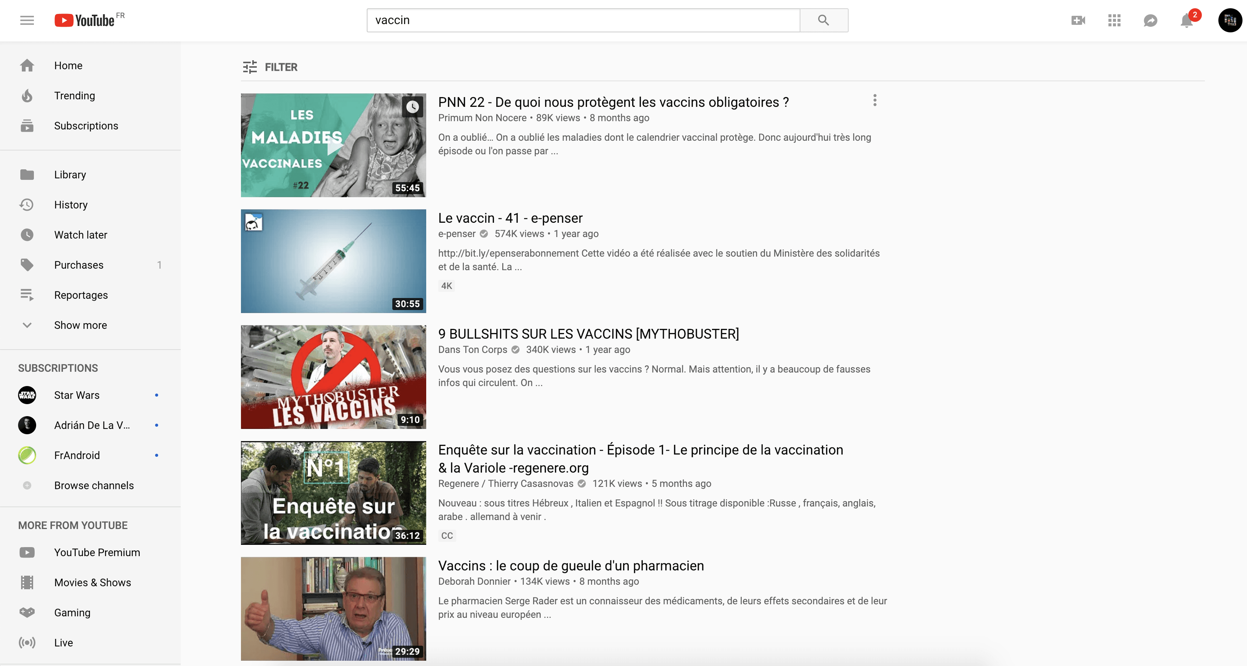The height and width of the screenshot is (666, 1247).
Task: Click the History clock-arrow icon
Action: click(27, 205)
